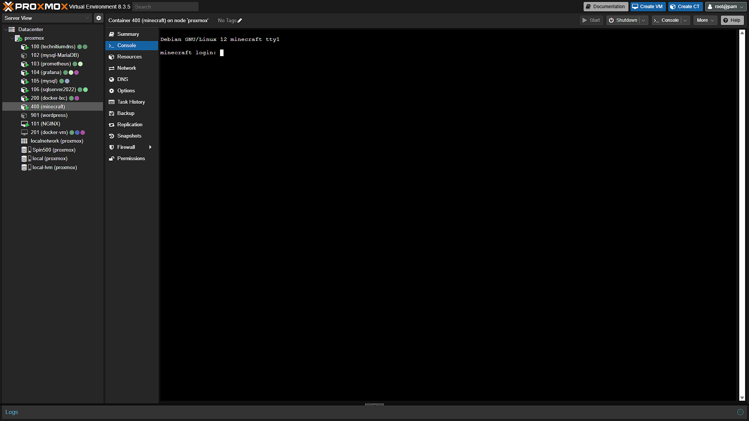This screenshot has height=421, width=749.
Task: Click the Proxmox logo
Action: pos(35,7)
